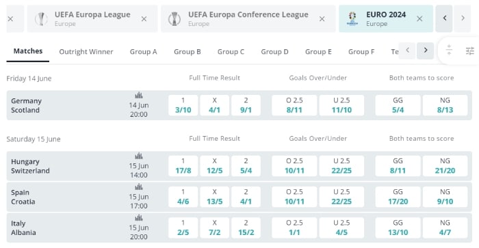Select the UEFA Europa League competition tab
The width and height of the screenshot is (479, 248).
pos(92,18)
